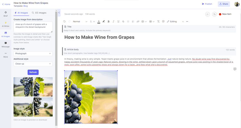This screenshot has width=241, height=128.
Task: Click the Publish button
Action: (207, 4)
